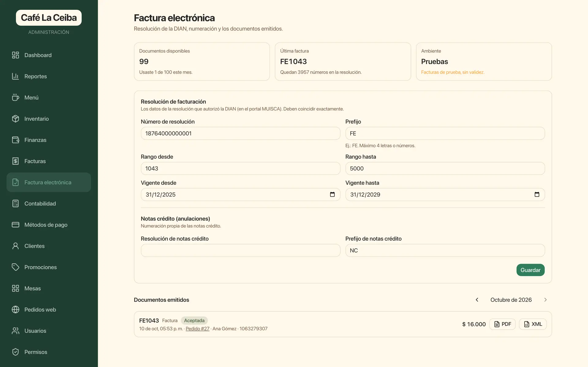This screenshot has width=588, height=367.
Task: Edit the Rango hasta field
Action: (445, 169)
